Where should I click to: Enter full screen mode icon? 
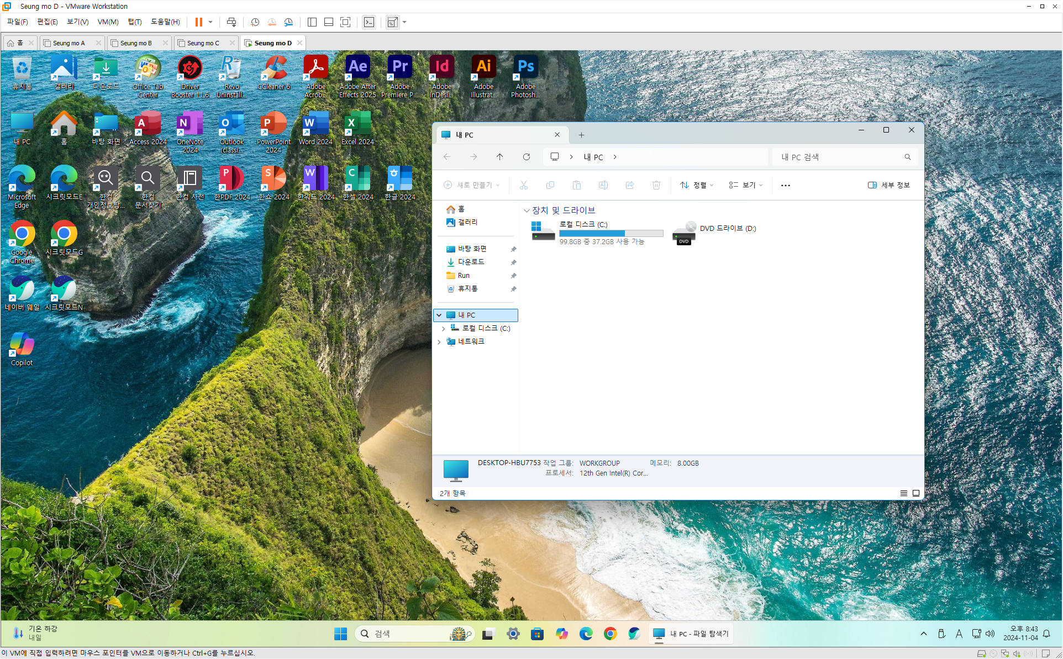[345, 22]
